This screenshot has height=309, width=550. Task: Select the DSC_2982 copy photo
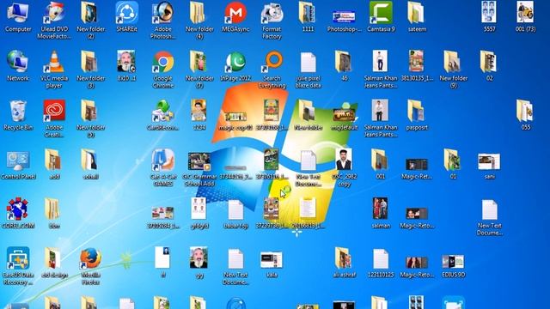coord(344,168)
